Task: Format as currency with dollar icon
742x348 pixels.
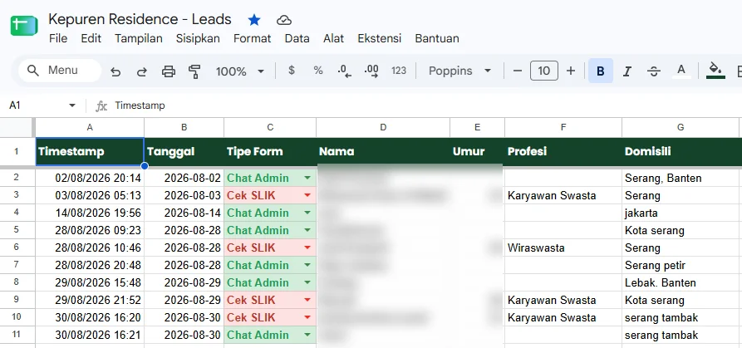Action: [292, 71]
